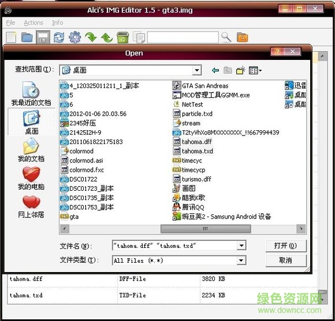Select 豌豆荚2 - Samsung Android 设备 item
335x321 pixels.
point(222,217)
